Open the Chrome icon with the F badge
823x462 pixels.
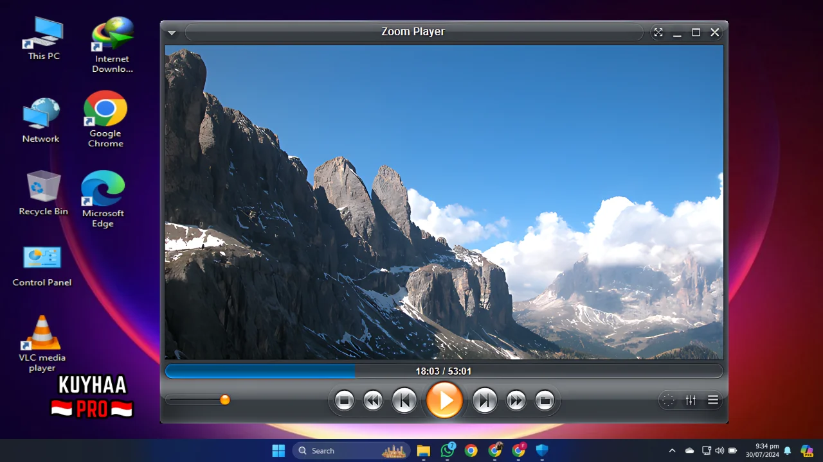519,450
